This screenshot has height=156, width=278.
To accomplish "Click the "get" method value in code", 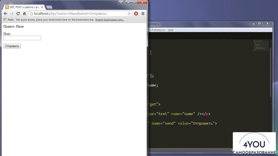I will click(x=153, y=104).
